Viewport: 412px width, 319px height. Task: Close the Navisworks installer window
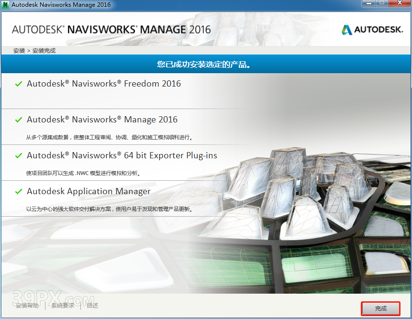point(400,4)
